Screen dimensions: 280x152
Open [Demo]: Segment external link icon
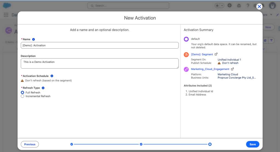pos(216,54)
